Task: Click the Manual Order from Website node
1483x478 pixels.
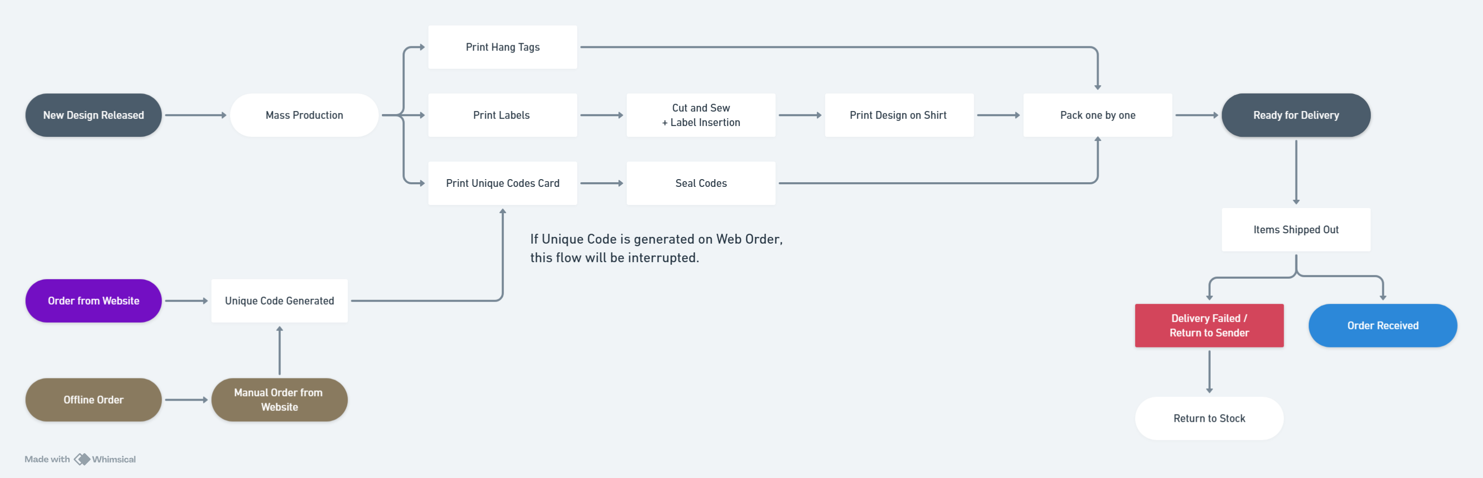Action: point(279,400)
